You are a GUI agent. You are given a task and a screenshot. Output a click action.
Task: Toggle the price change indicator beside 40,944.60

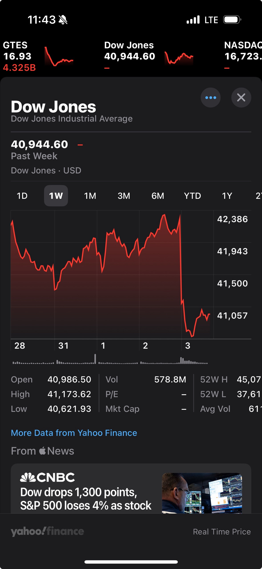pos(80,145)
